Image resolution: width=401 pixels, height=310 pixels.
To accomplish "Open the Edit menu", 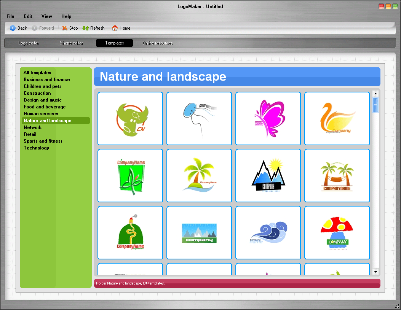I will click(x=28, y=16).
